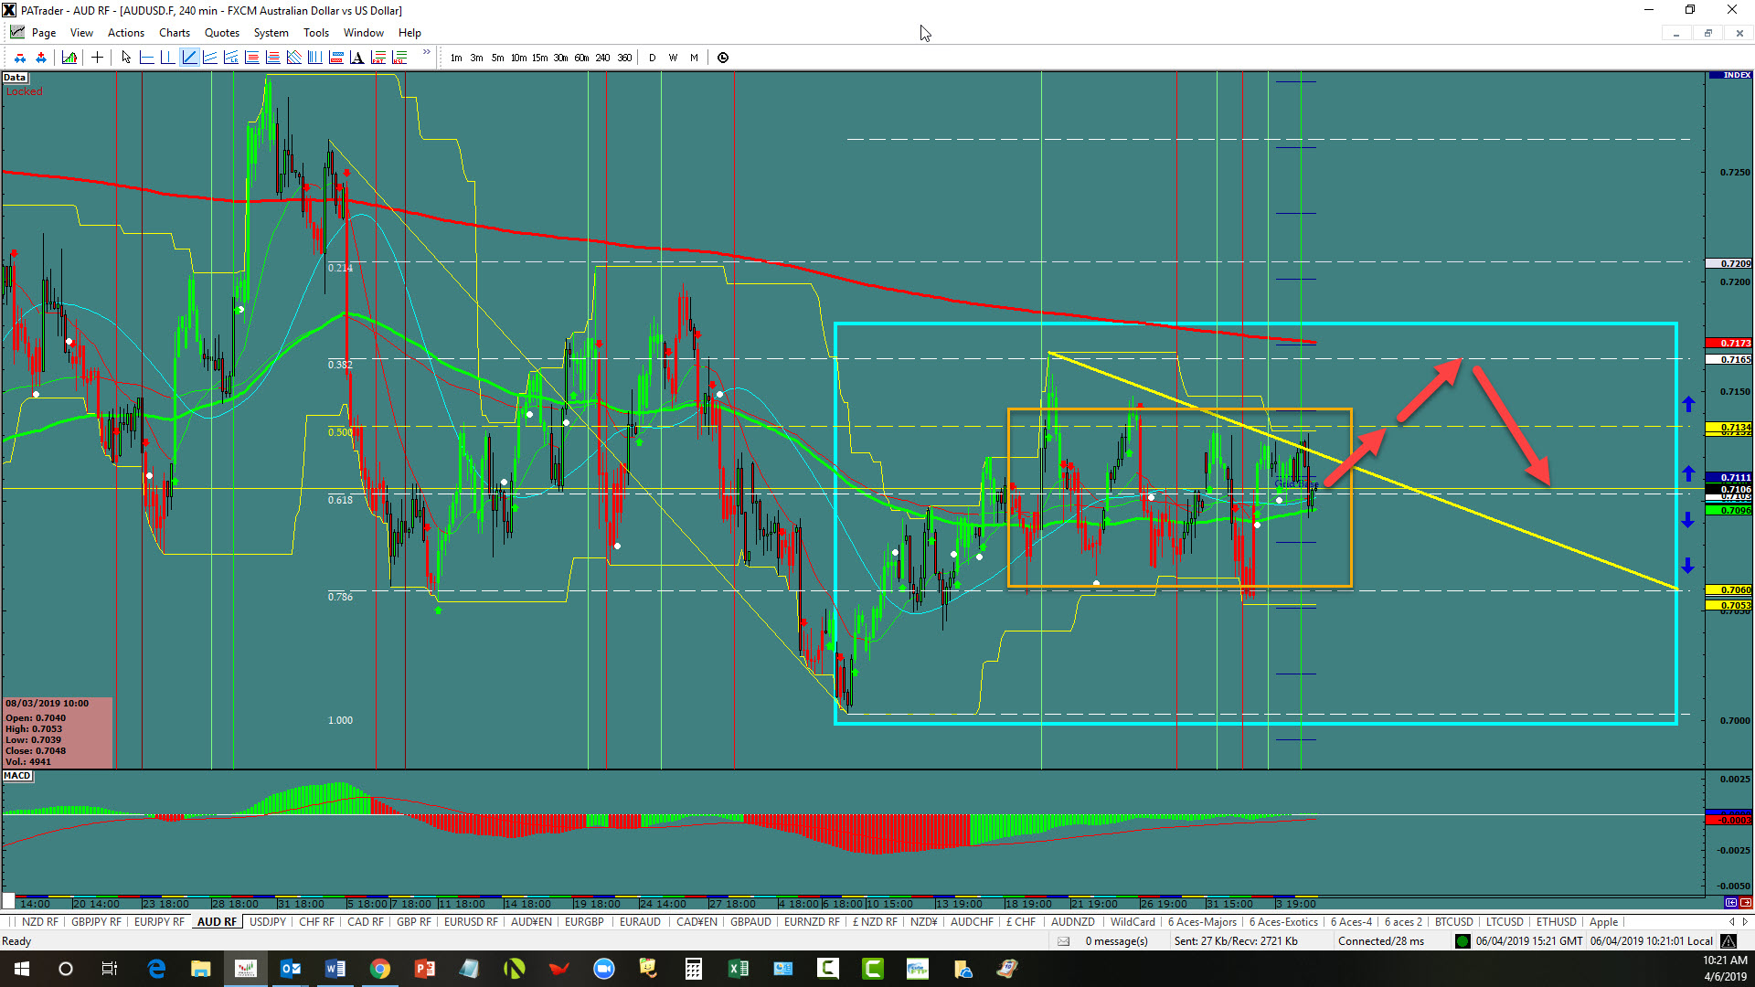Switch to the USDJPY tab
This screenshot has height=987, width=1755.
268,922
